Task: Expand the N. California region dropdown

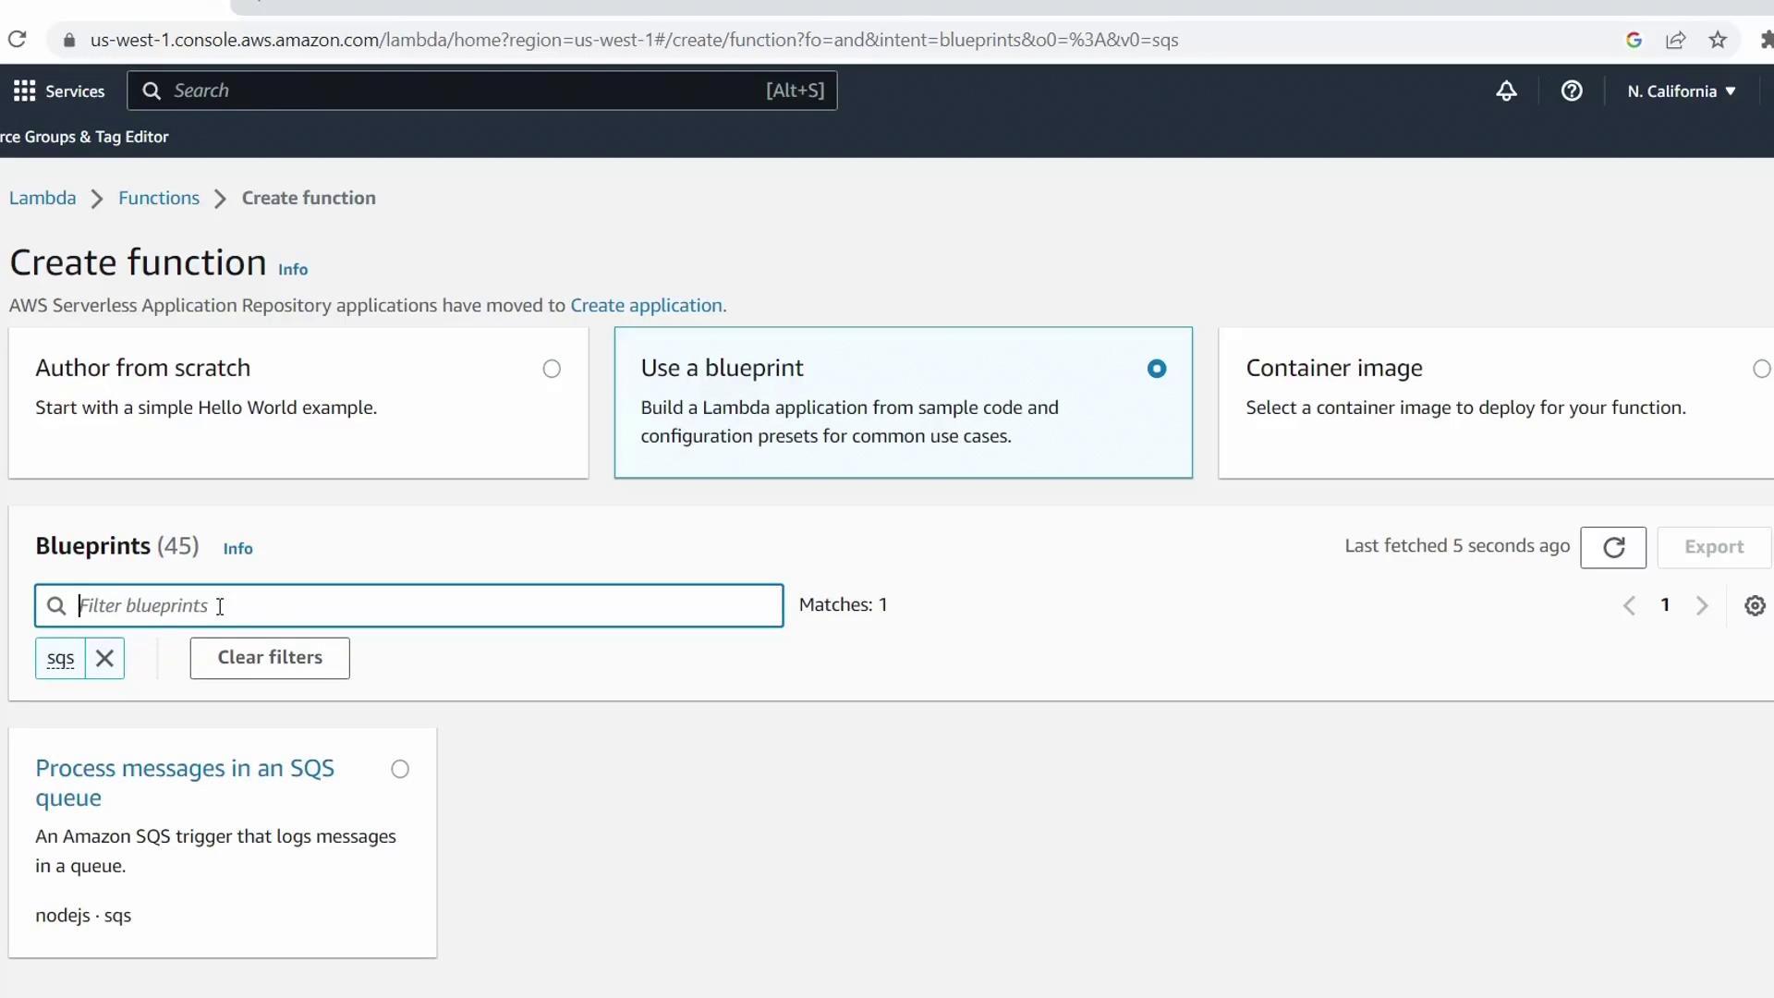Action: click(x=1682, y=91)
